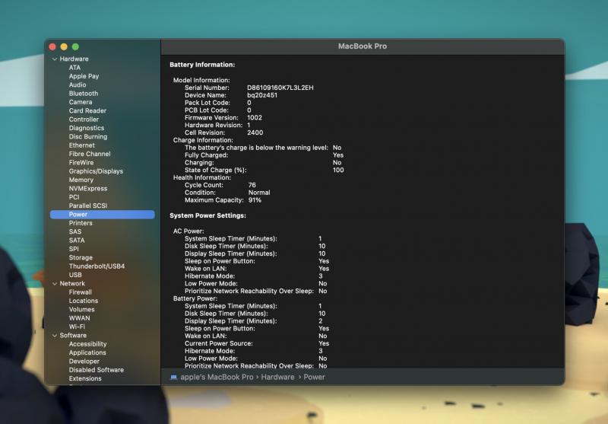
Task: Select Parallel SCSI entry
Action: (x=88, y=206)
